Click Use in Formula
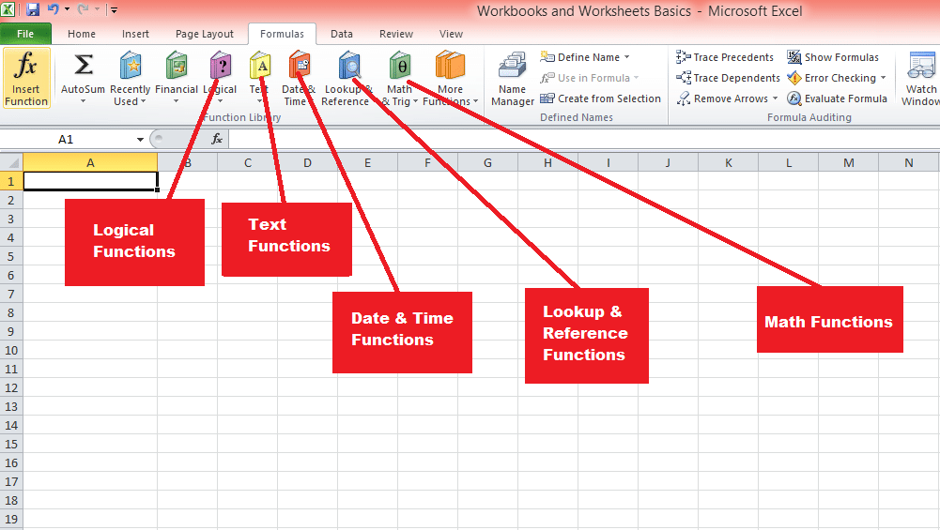 coord(584,78)
